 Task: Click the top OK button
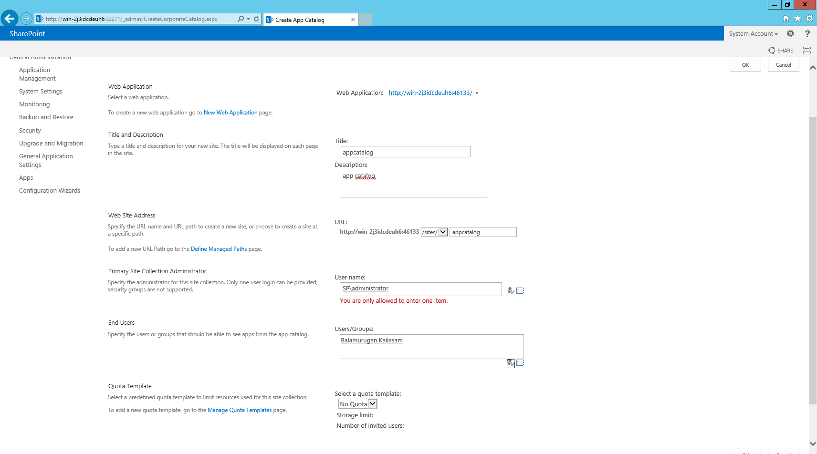point(745,65)
